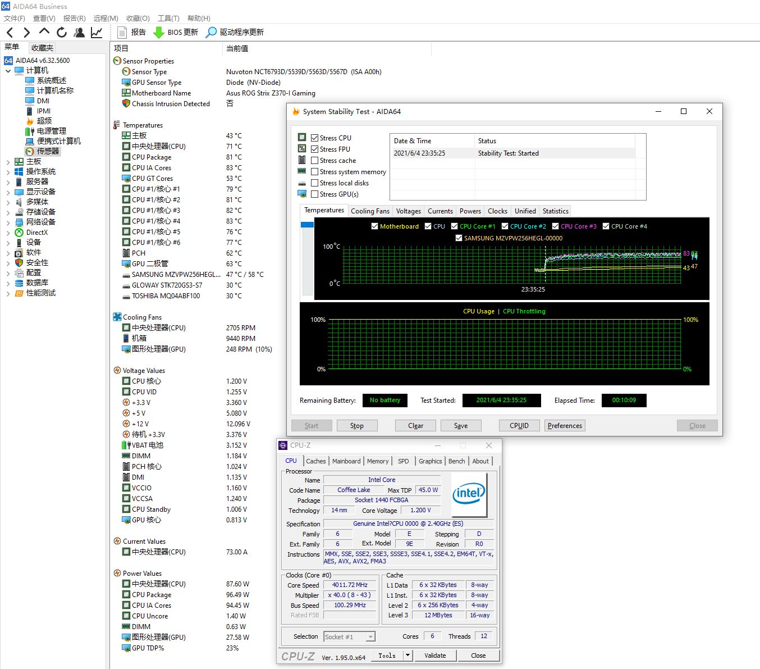
Task: Click the Back arrow in AIDA64 toolbar
Action: click(x=10, y=33)
